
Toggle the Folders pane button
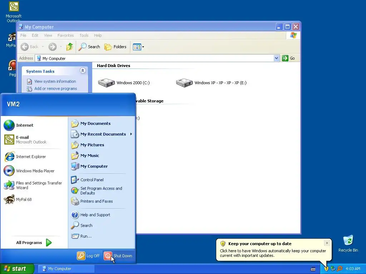pyautogui.click(x=115, y=47)
